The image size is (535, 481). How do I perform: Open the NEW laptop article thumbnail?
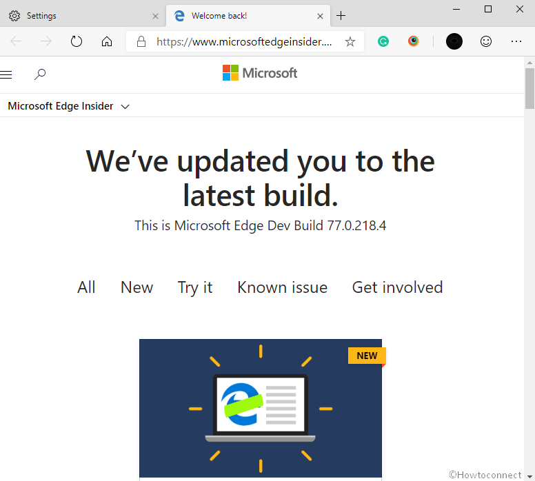tap(261, 408)
